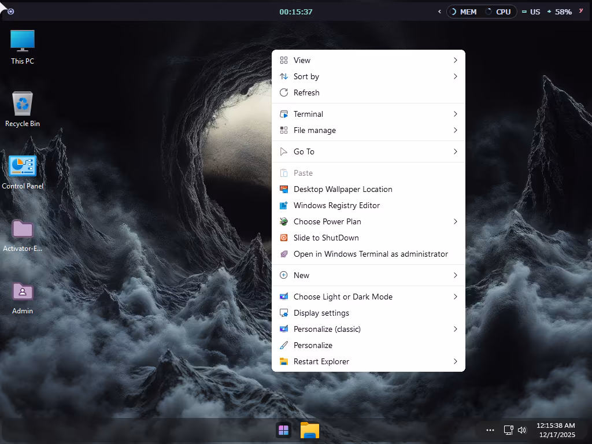Viewport: 592px width, 444px height.
Task: Click Refresh in the context menu
Action: (x=306, y=92)
